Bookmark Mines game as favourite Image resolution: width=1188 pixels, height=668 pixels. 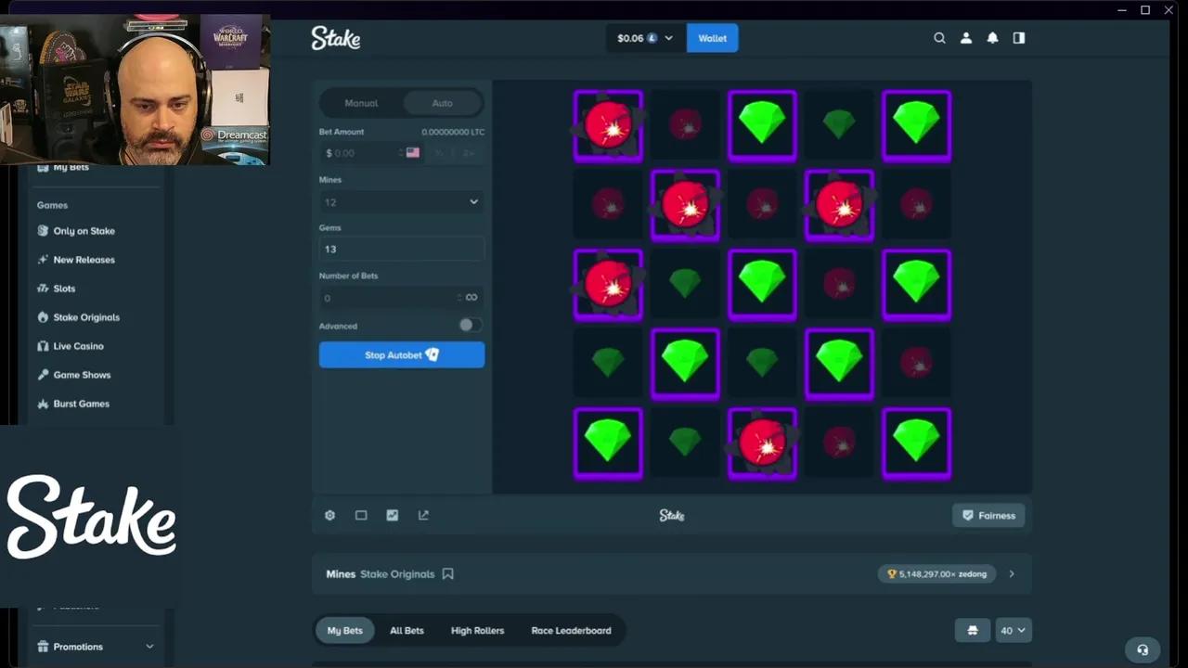tap(448, 574)
